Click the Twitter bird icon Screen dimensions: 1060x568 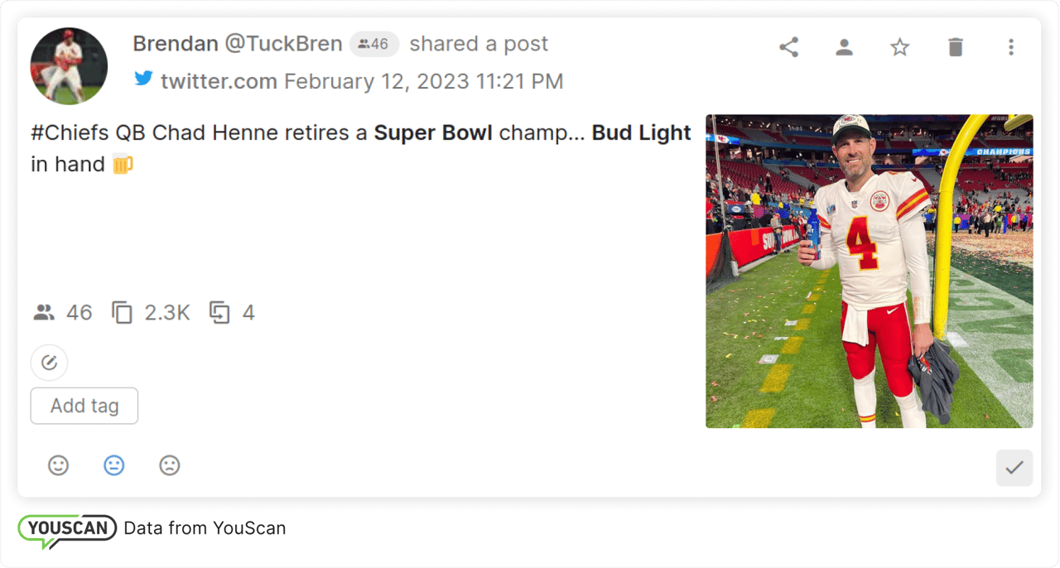[x=144, y=79]
